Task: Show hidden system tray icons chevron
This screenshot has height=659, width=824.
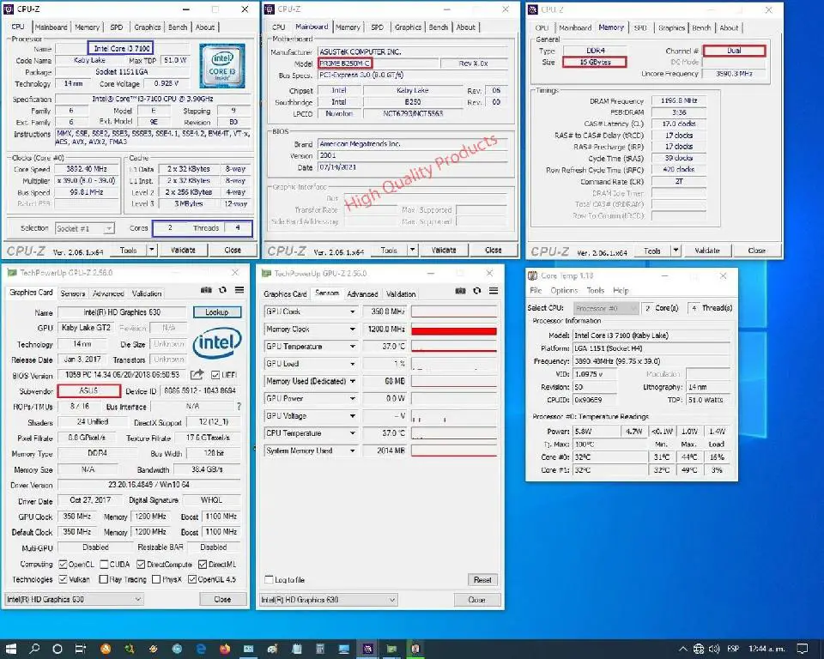Action: pyautogui.click(x=682, y=649)
